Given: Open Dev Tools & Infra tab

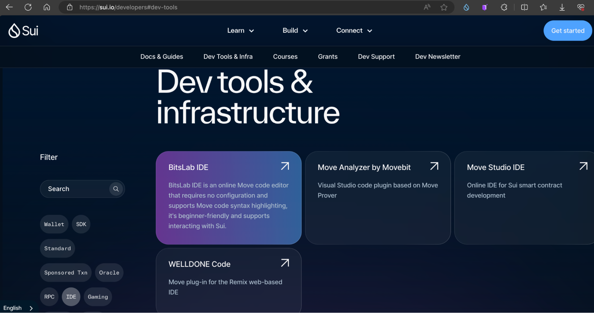Looking at the screenshot, I should click(x=228, y=56).
